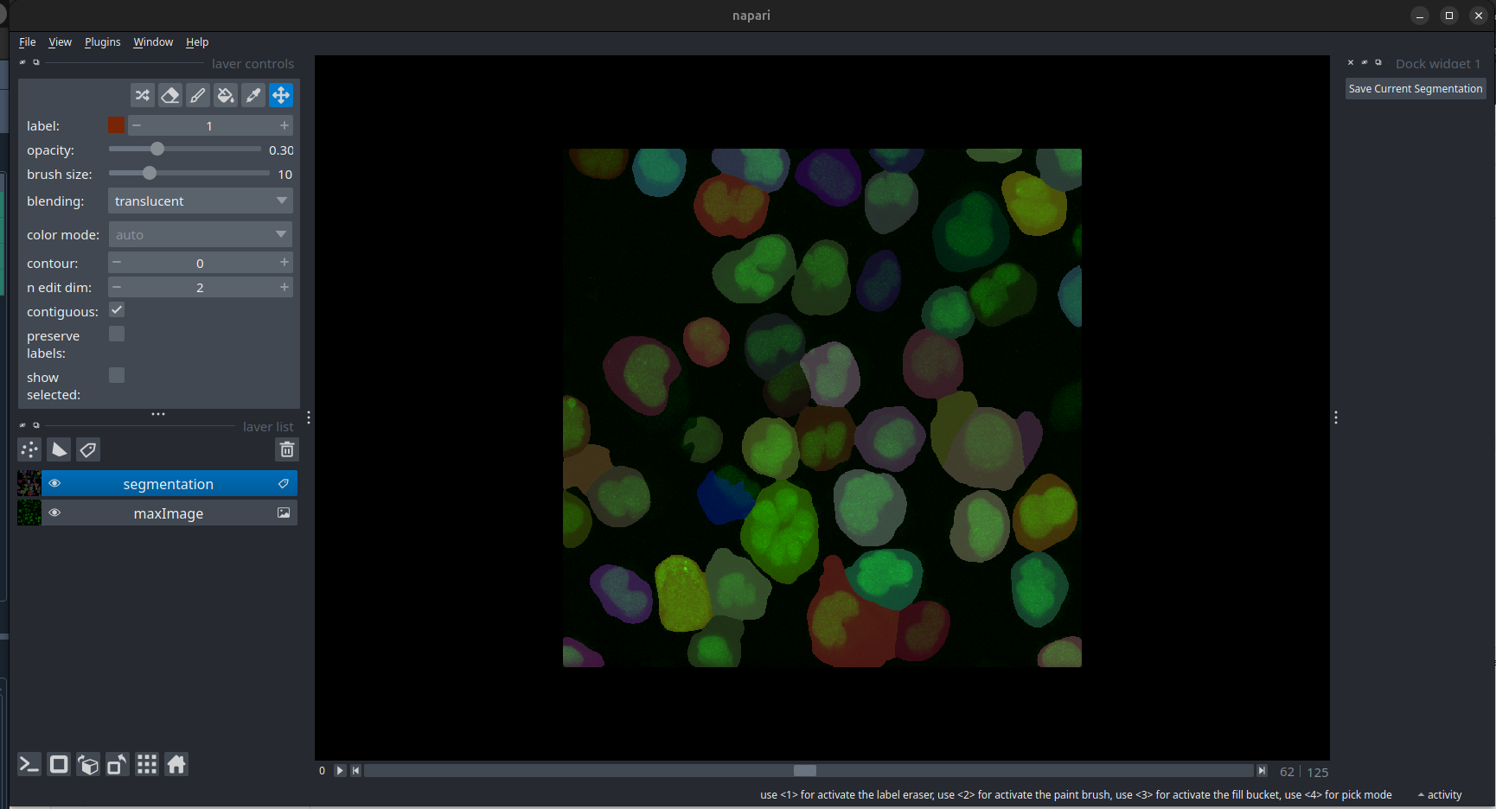Reset view with the home icon
The height and width of the screenshot is (809, 1496).
point(176,764)
